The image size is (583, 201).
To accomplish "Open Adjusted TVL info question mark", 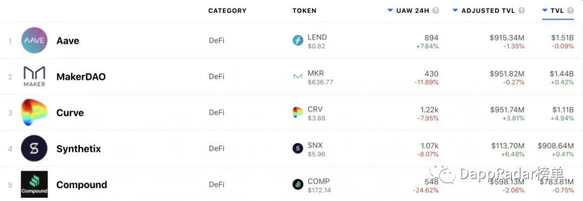I will click(x=521, y=11).
